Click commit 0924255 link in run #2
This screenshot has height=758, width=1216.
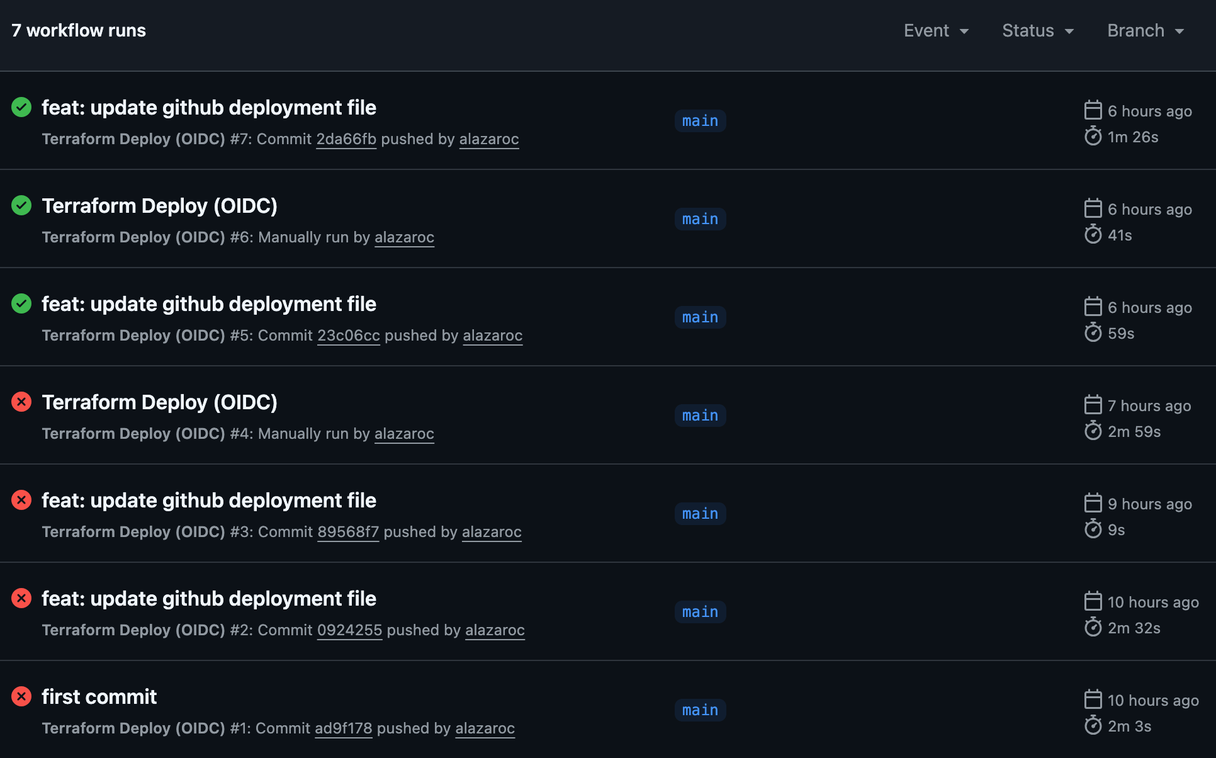click(x=350, y=630)
